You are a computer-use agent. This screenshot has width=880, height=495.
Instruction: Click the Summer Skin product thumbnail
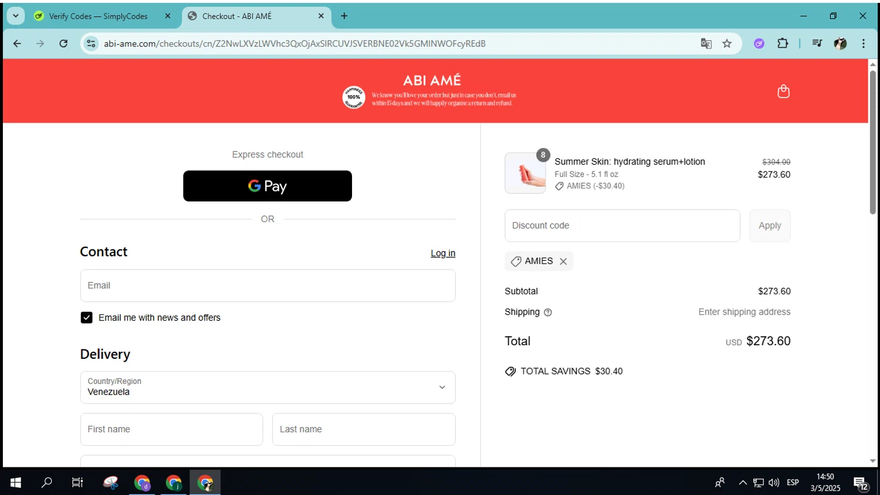coord(525,173)
